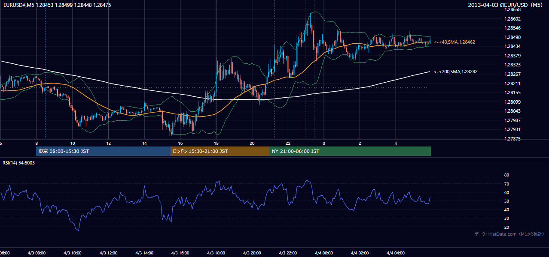
Task: Click RSI scale level 40
Action: click(506, 209)
